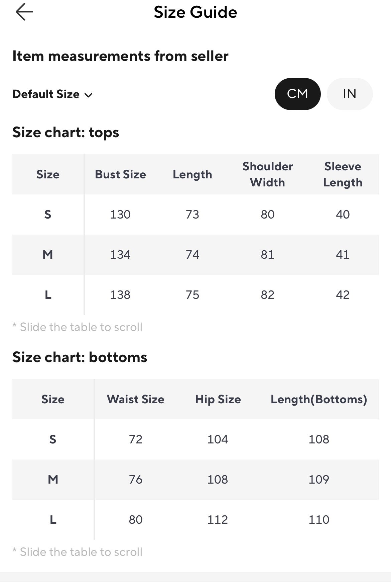Click the M row in tops chart
The height and width of the screenshot is (584, 391).
point(195,255)
